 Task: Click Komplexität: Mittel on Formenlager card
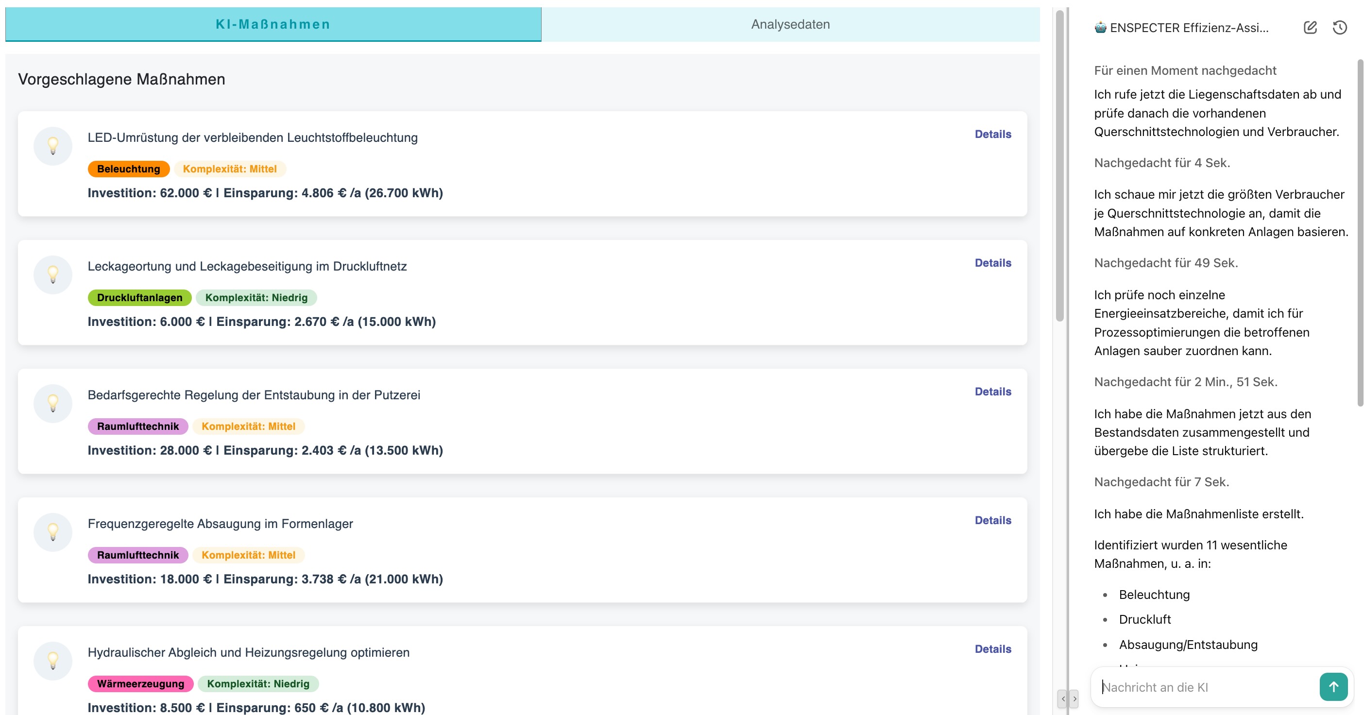248,555
